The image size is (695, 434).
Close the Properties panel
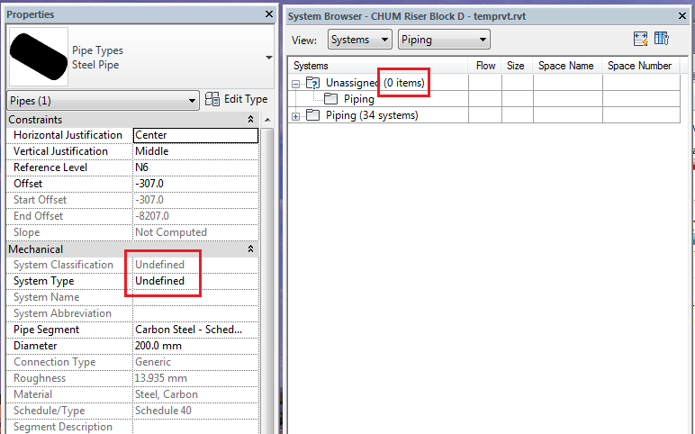coord(268,14)
